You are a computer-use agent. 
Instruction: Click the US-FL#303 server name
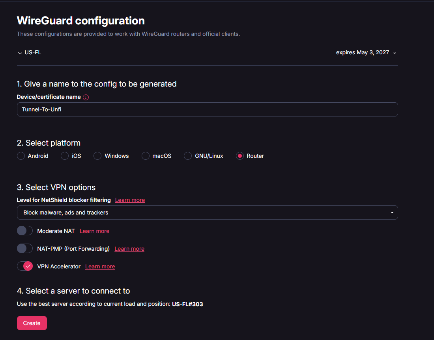(187, 304)
